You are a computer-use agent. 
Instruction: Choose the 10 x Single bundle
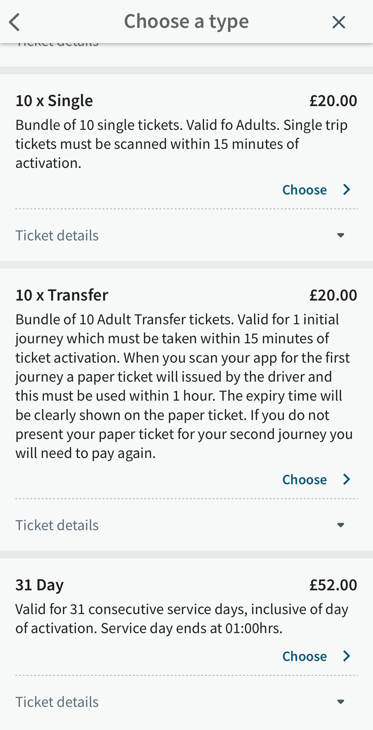[x=304, y=190]
